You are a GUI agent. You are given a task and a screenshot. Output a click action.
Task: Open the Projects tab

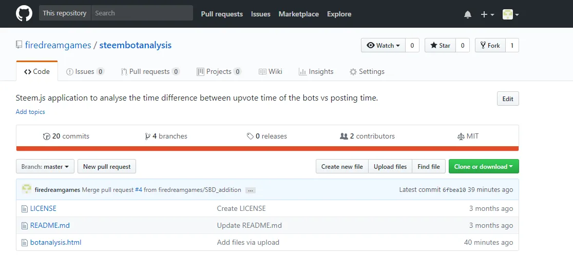[219, 72]
